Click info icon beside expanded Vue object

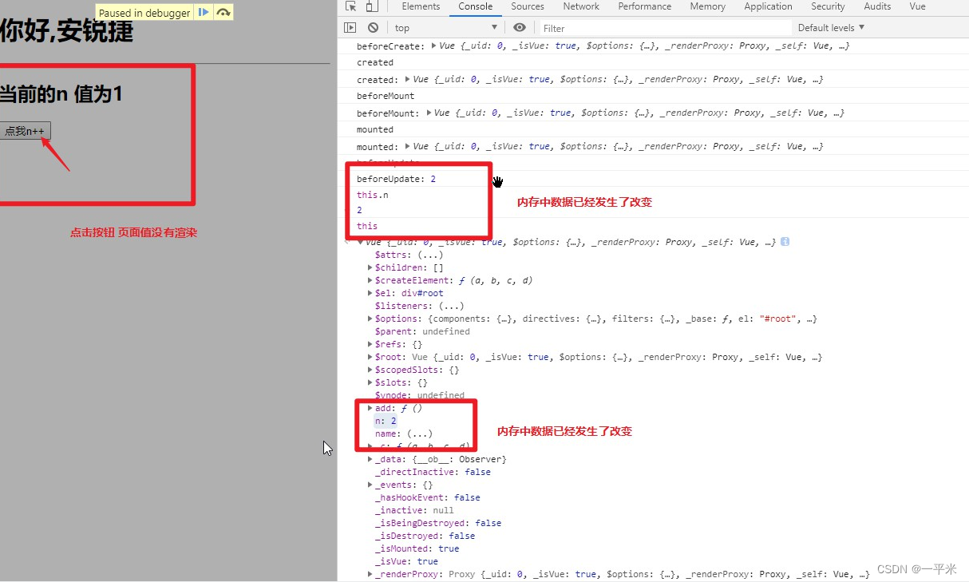point(785,241)
